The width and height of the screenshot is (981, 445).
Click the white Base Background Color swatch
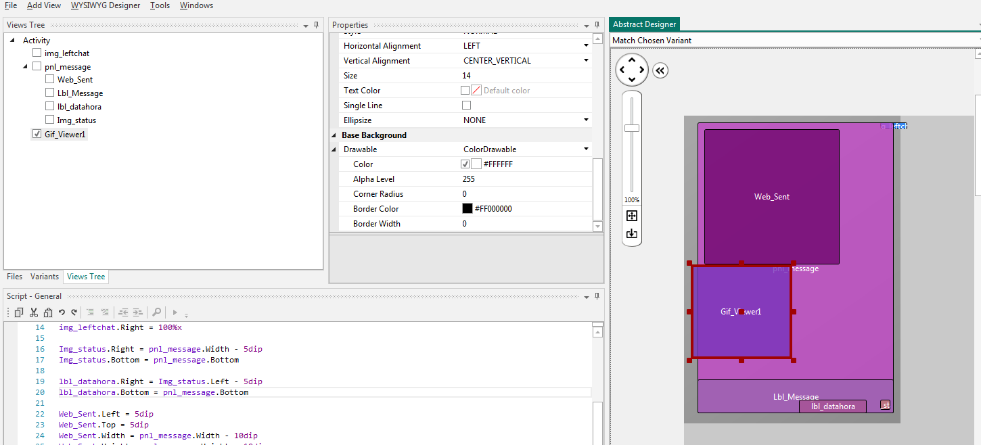(x=476, y=164)
